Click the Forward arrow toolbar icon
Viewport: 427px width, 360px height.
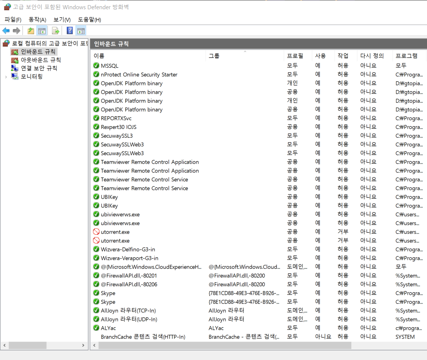[17, 31]
